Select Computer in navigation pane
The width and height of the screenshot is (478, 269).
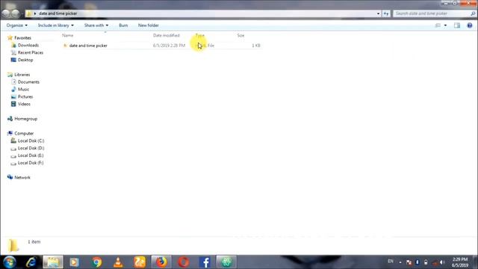point(24,133)
